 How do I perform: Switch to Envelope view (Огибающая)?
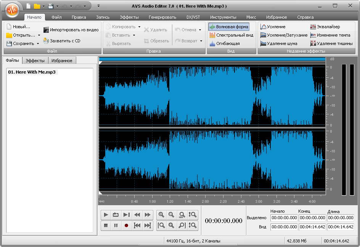tap(225, 43)
